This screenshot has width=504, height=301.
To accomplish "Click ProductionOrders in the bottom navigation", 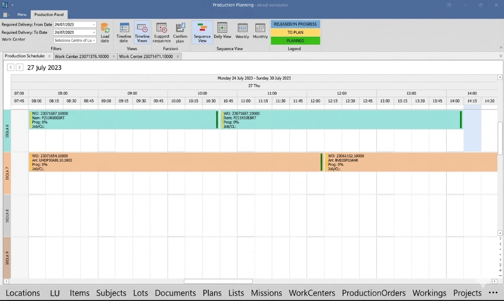I will click(373, 293).
